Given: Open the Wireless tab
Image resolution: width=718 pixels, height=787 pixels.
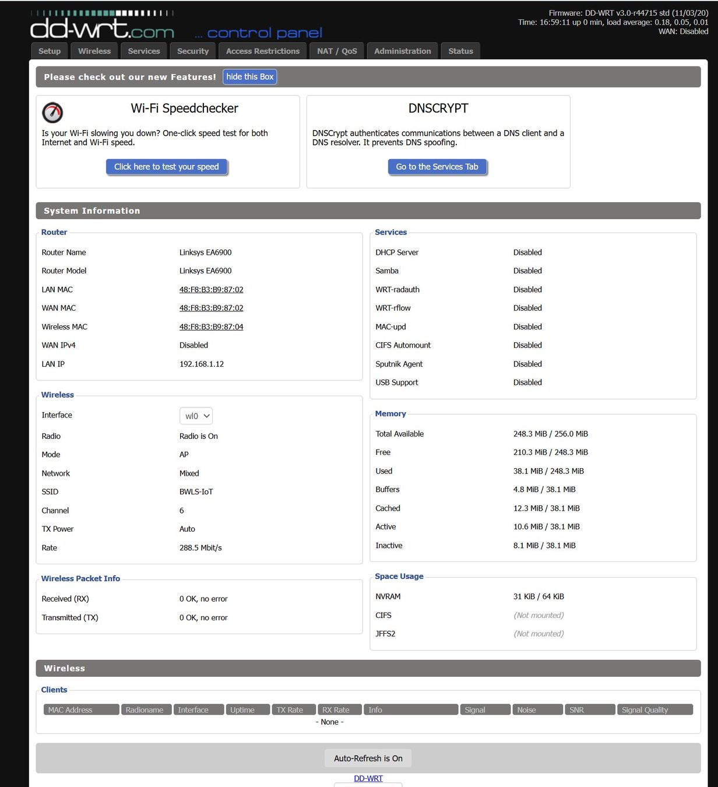Looking at the screenshot, I should (94, 51).
